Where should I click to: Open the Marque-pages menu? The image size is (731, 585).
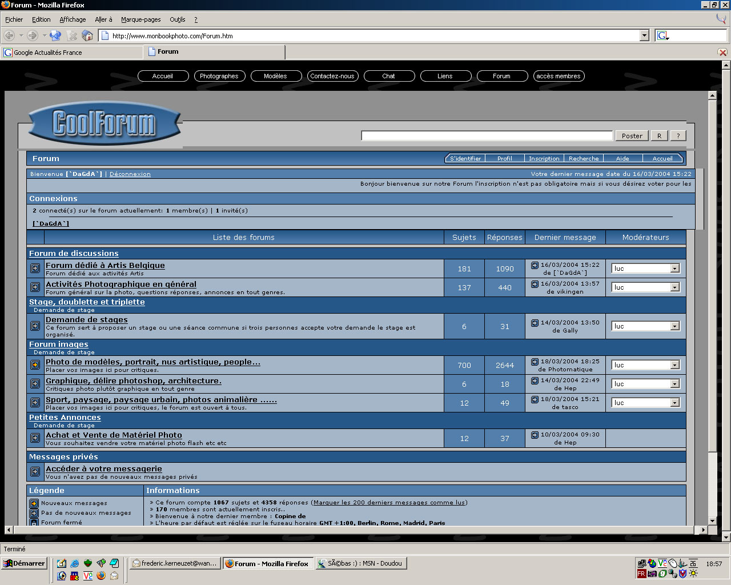click(x=140, y=19)
